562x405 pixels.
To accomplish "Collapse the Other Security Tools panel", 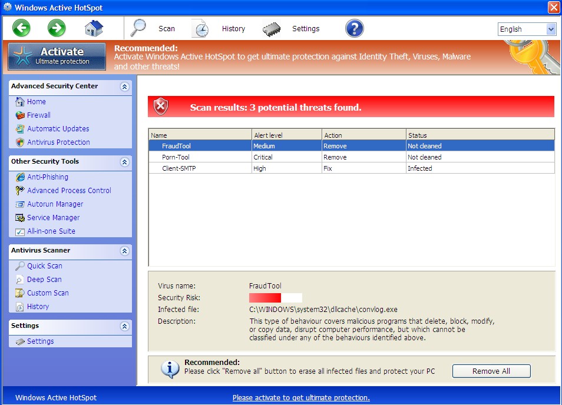I will pyautogui.click(x=124, y=162).
